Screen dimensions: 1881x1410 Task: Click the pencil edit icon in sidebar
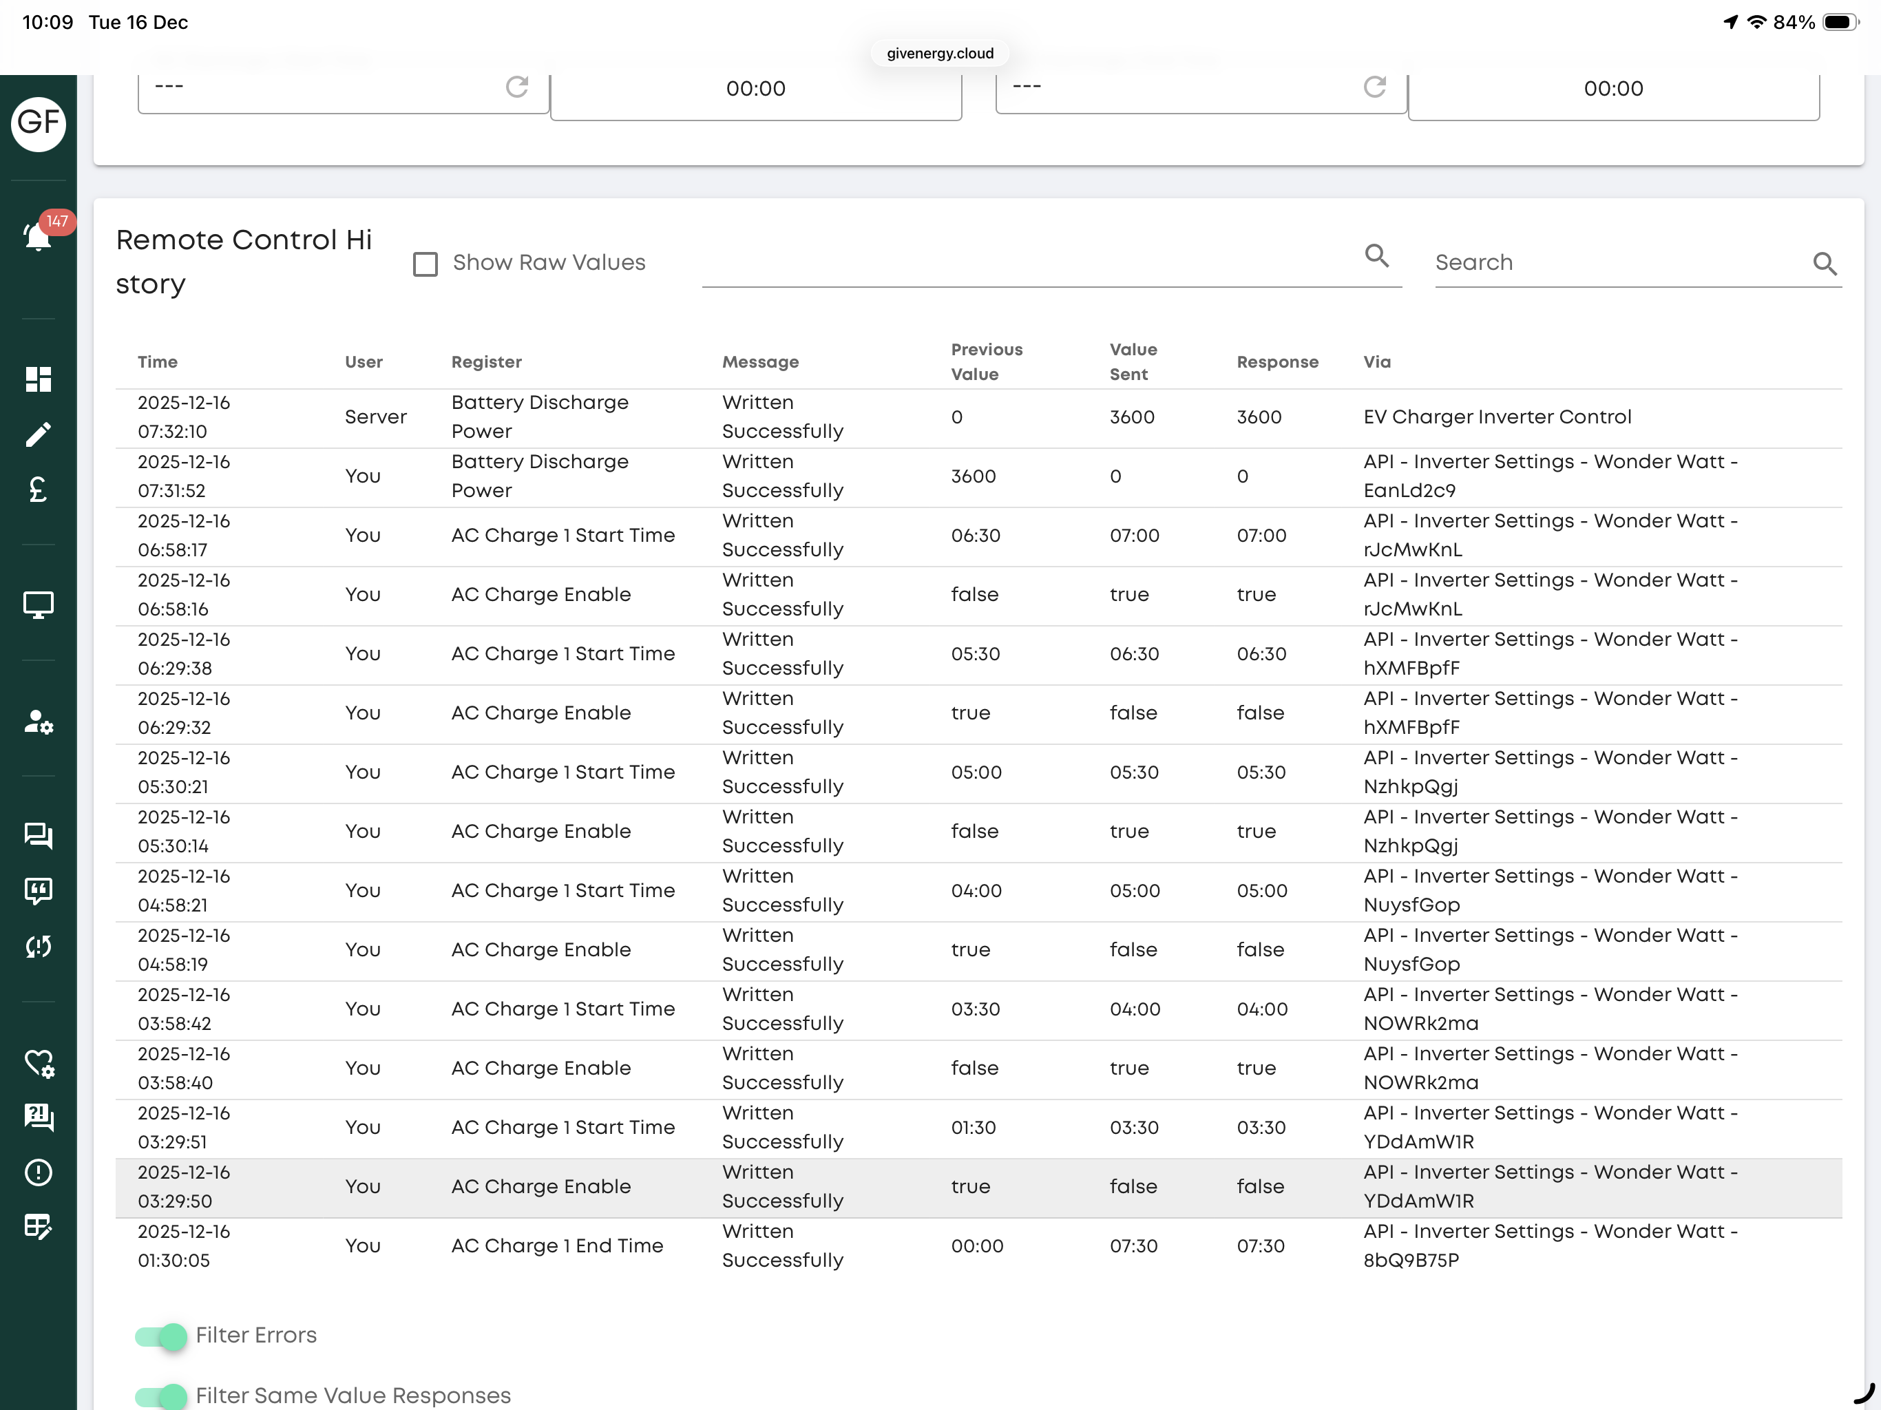tap(39, 434)
